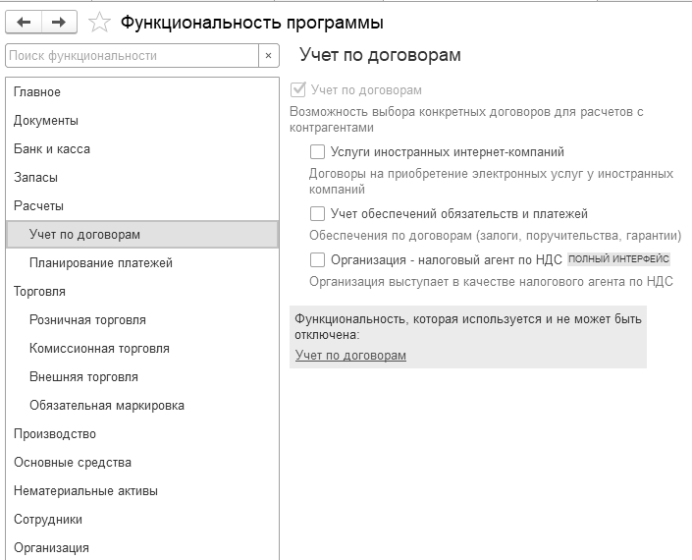Choose Обязательная маркировка subsection

click(x=107, y=406)
